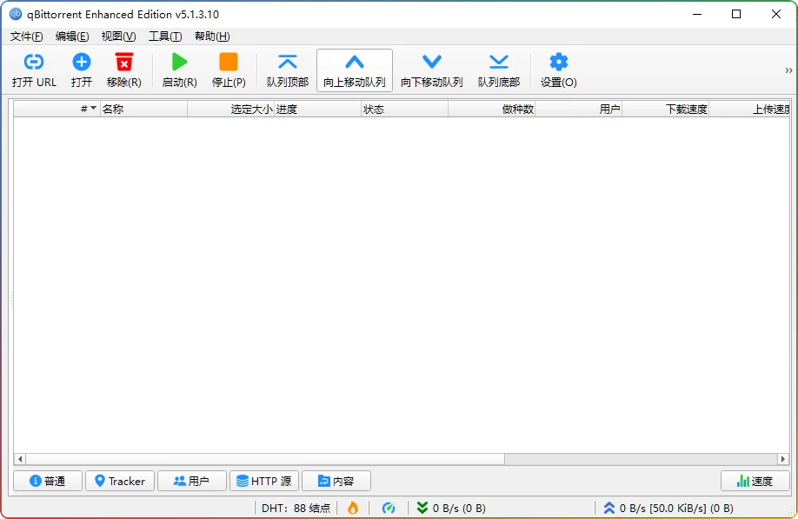Image resolution: width=798 pixels, height=519 pixels.
Task: Click the blue 打开 add torrent icon
Action: [x=81, y=62]
